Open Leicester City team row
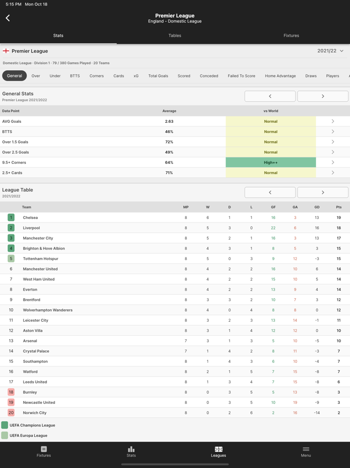The width and height of the screenshot is (350, 468). 175,320
